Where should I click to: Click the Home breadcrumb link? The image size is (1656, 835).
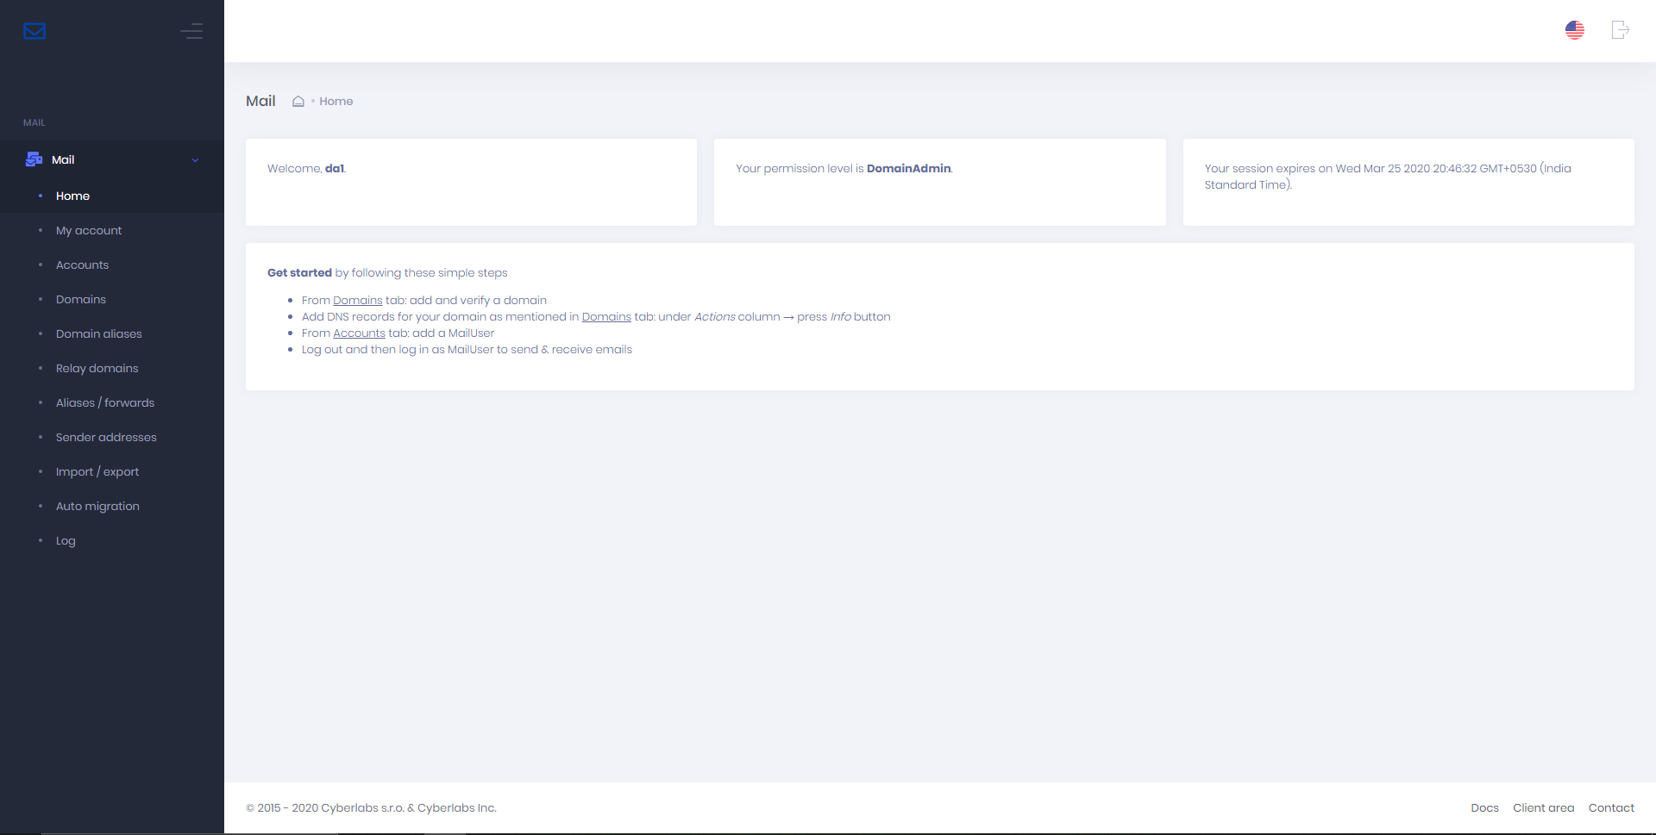pyautogui.click(x=336, y=101)
